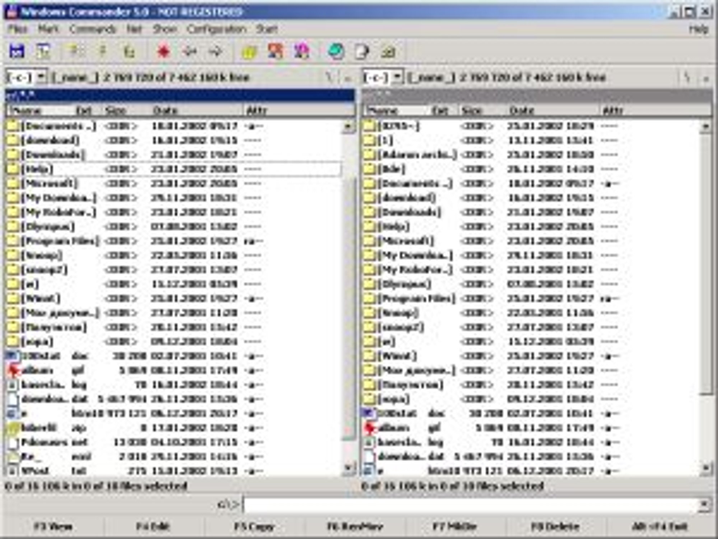This screenshot has width=718, height=539.
Task: Click the F5 Copy button
Action: [255, 527]
